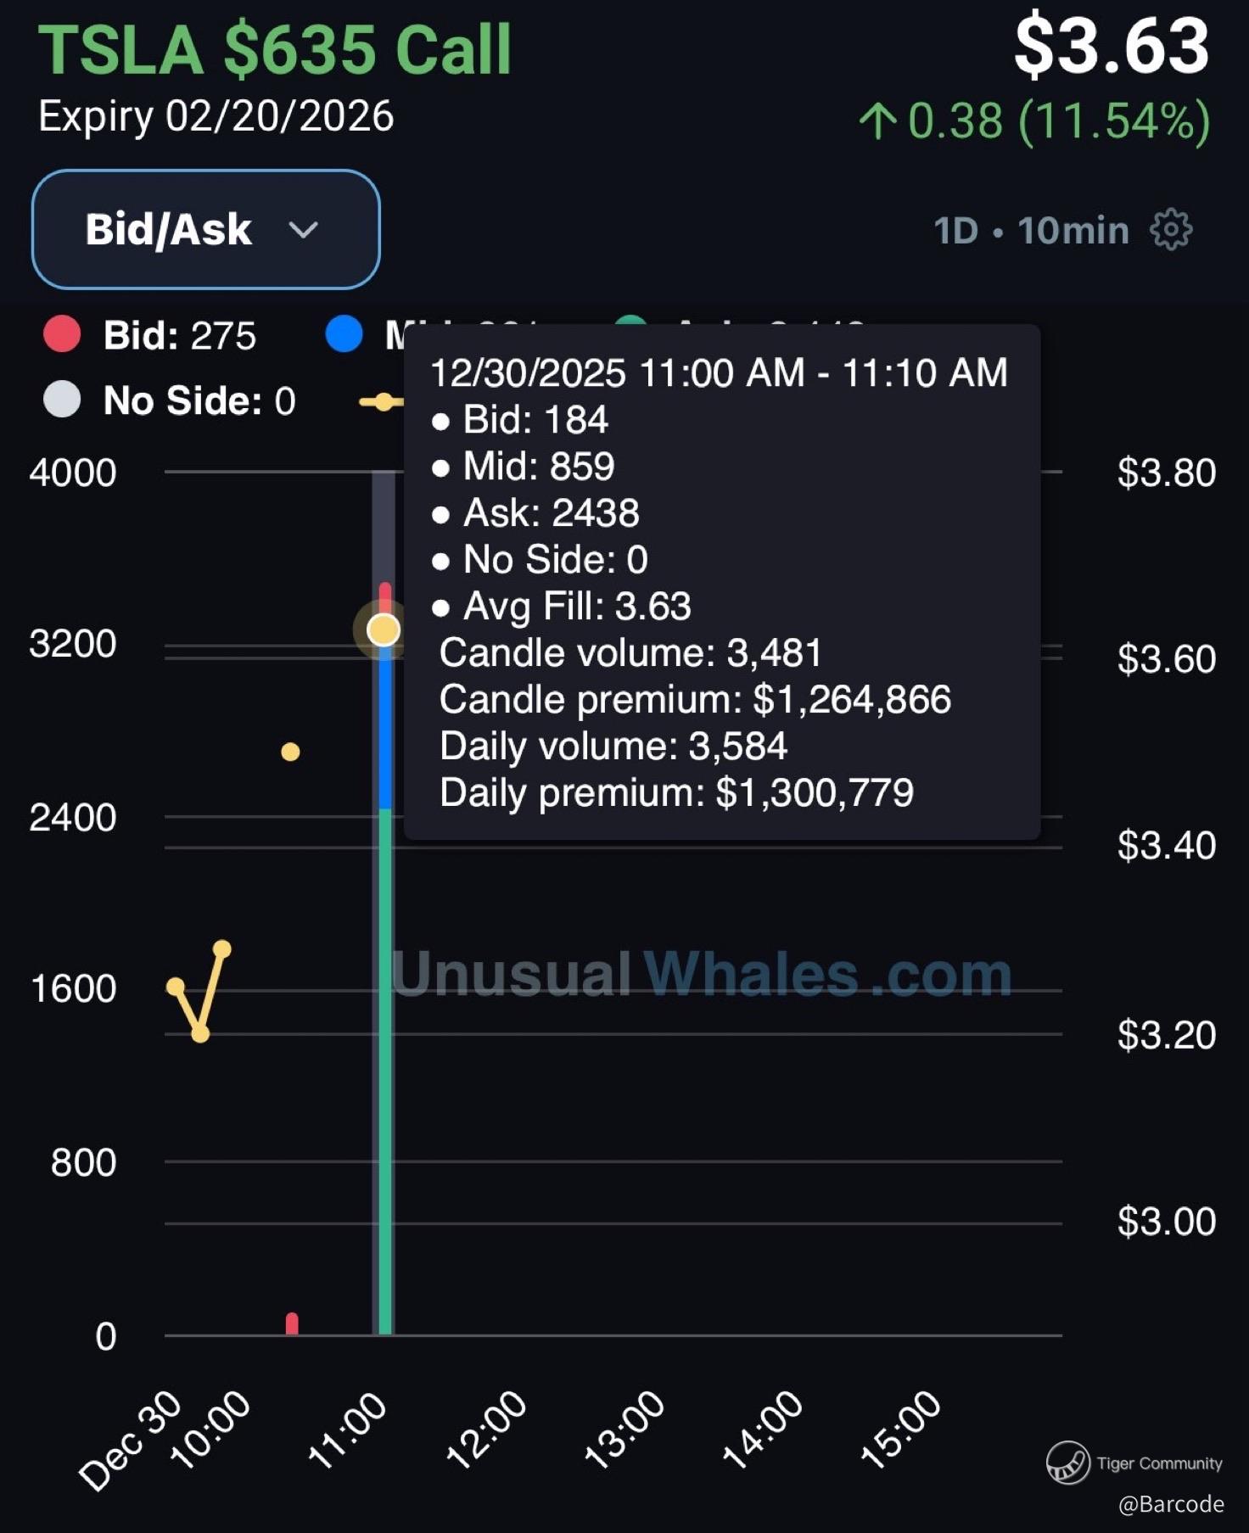Image resolution: width=1249 pixels, height=1533 pixels.
Task: Click the green up arrow beside 0.38
Action: (x=878, y=120)
